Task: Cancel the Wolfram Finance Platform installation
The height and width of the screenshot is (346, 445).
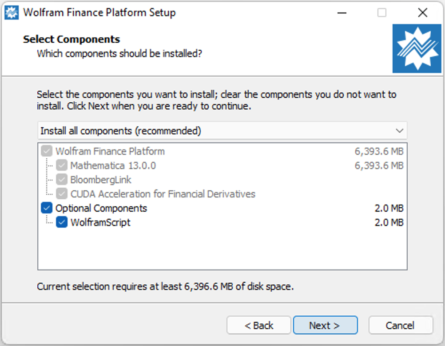Action: click(x=401, y=325)
